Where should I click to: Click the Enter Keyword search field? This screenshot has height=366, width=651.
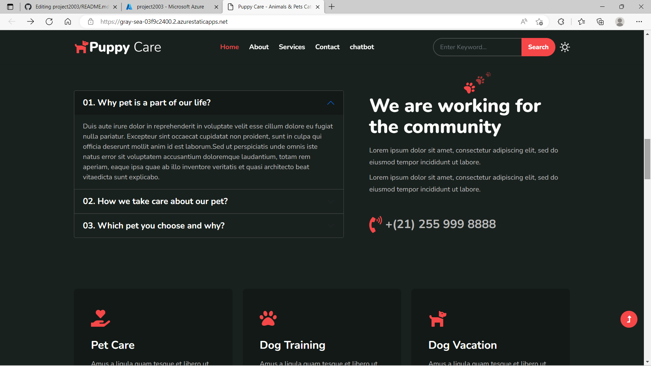click(477, 47)
